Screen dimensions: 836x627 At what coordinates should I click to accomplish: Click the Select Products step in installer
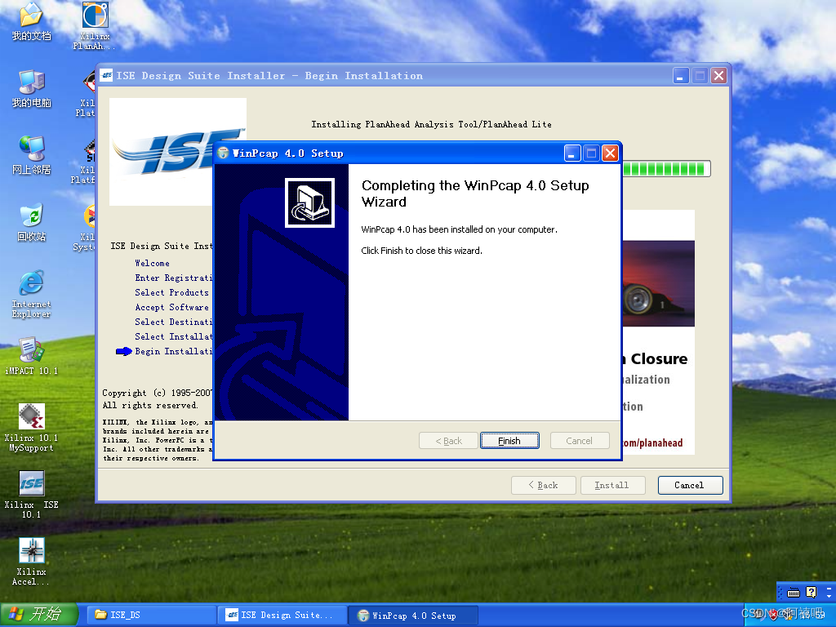click(171, 293)
